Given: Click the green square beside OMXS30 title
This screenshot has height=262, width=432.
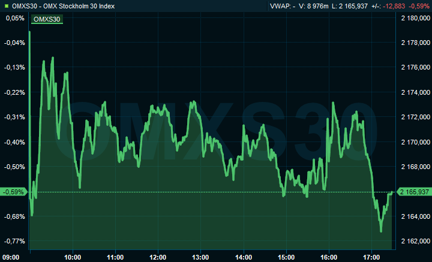Looking at the screenshot, I should (7, 6).
